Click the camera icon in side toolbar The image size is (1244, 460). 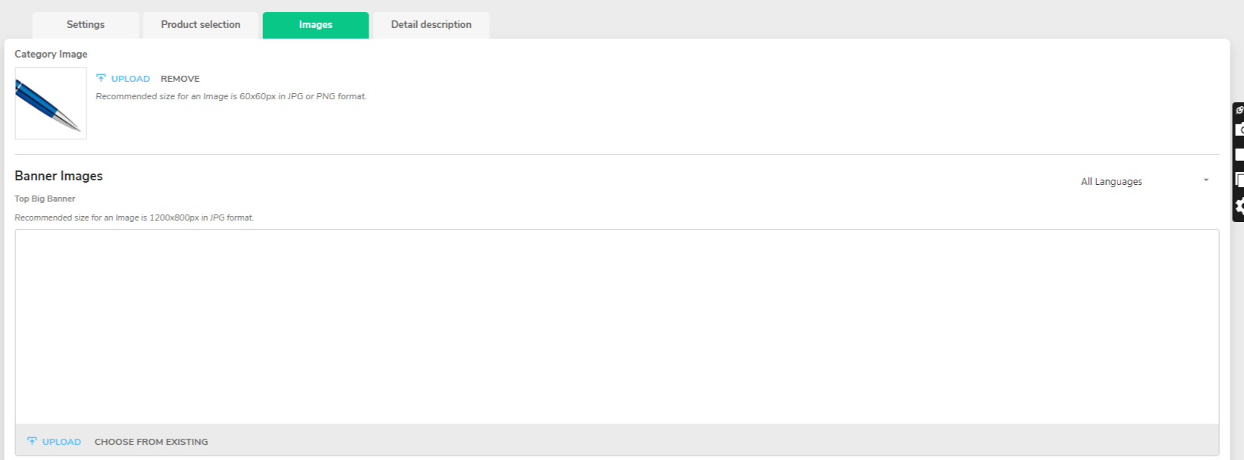tap(1239, 130)
